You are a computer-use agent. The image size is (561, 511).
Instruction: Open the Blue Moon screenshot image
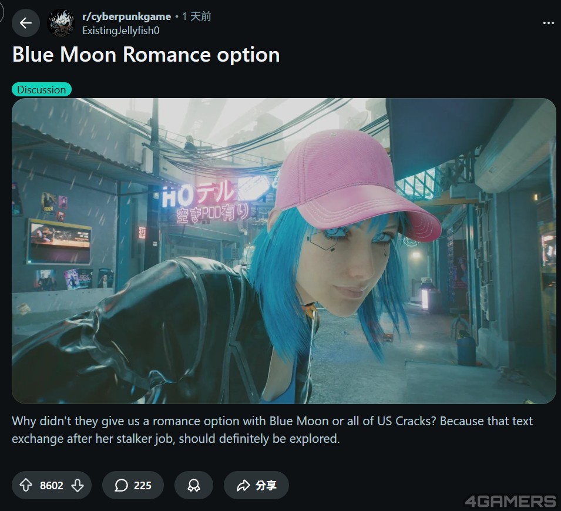(x=284, y=251)
